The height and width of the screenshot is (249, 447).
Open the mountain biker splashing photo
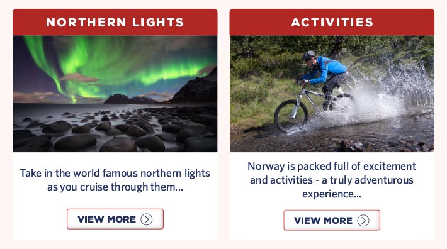pyautogui.click(x=332, y=94)
